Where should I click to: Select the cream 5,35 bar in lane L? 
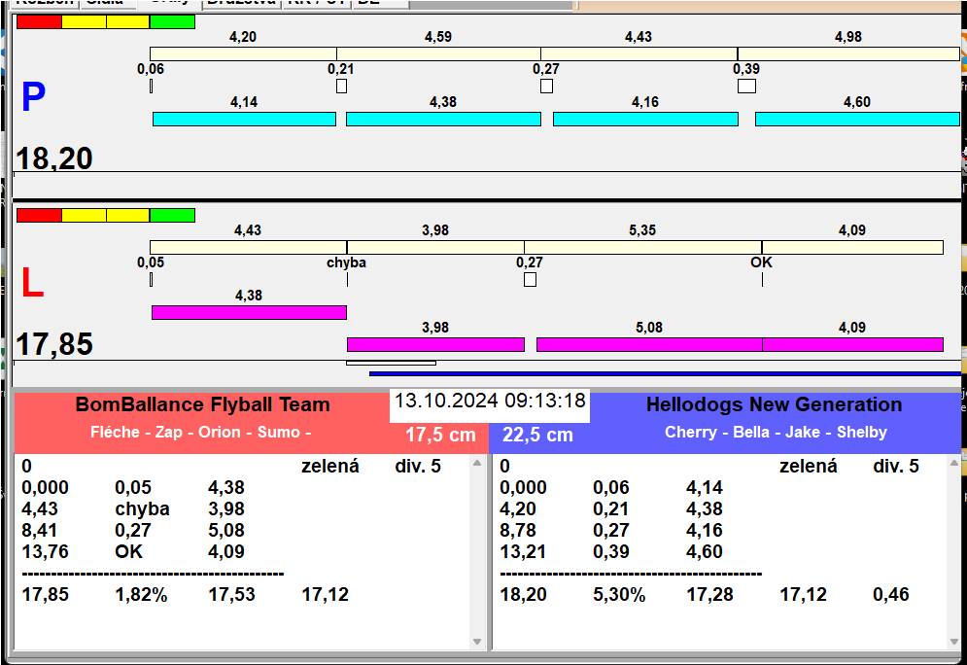pyautogui.click(x=642, y=247)
